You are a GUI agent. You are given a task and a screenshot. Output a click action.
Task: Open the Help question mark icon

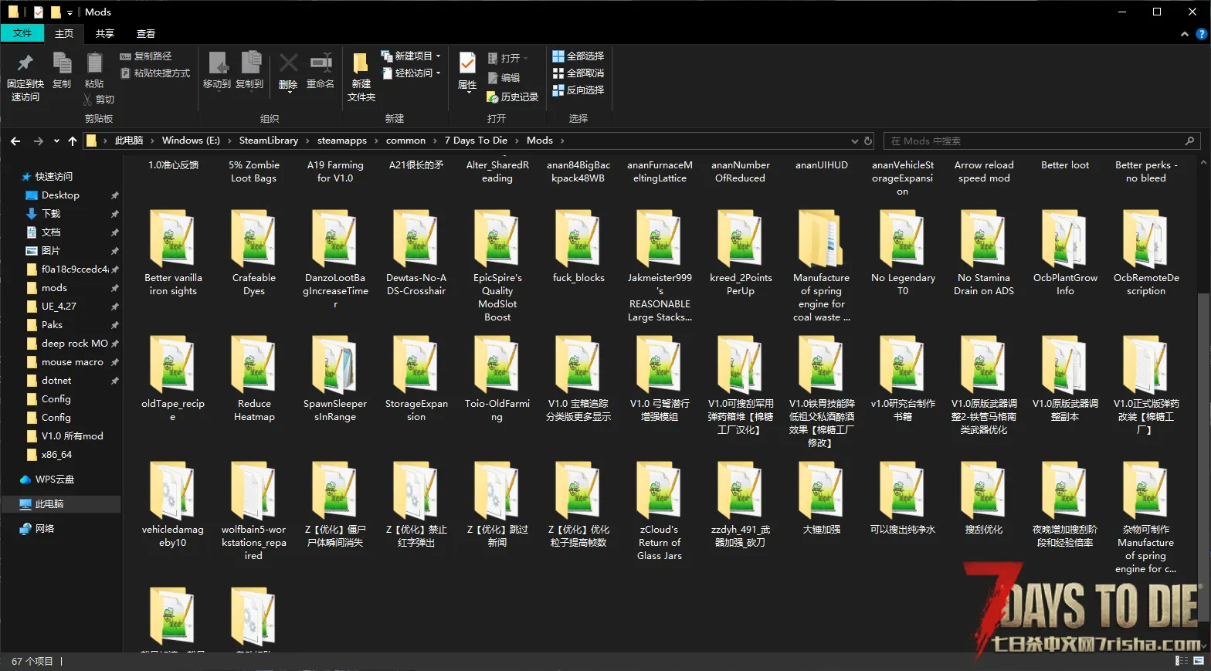pyautogui.click(x=1201, y=34)
